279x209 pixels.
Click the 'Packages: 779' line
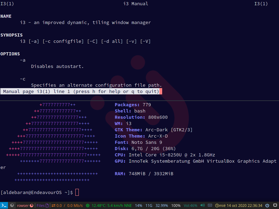tap(133, 105)
